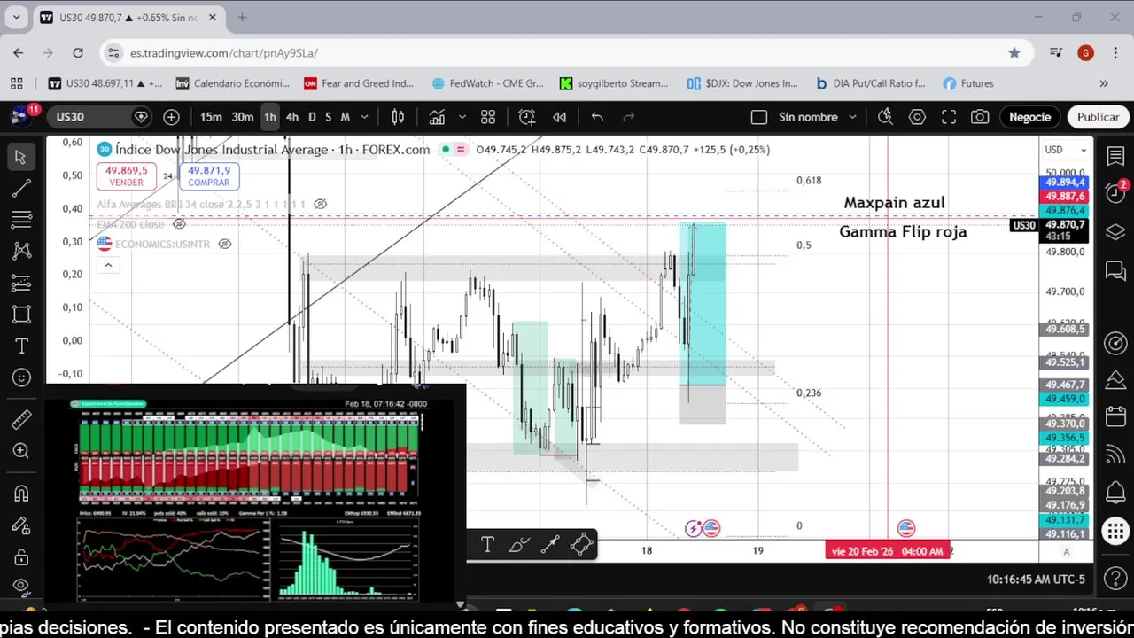Open the bar replay tool
Viewport: 1134px width, 638px height.
coord(560,117)
